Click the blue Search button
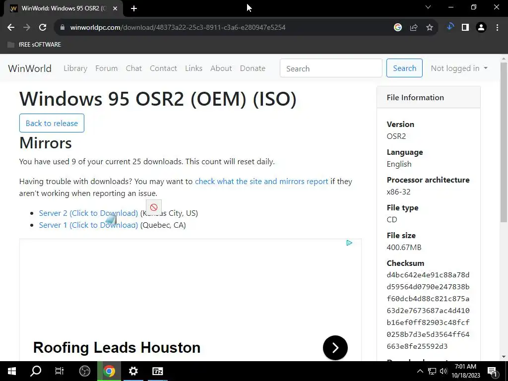The image size is (508, 381). pos(404,68)
